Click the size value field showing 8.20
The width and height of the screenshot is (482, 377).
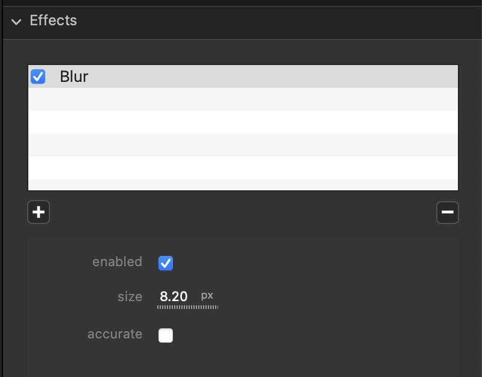pos(174,296)
